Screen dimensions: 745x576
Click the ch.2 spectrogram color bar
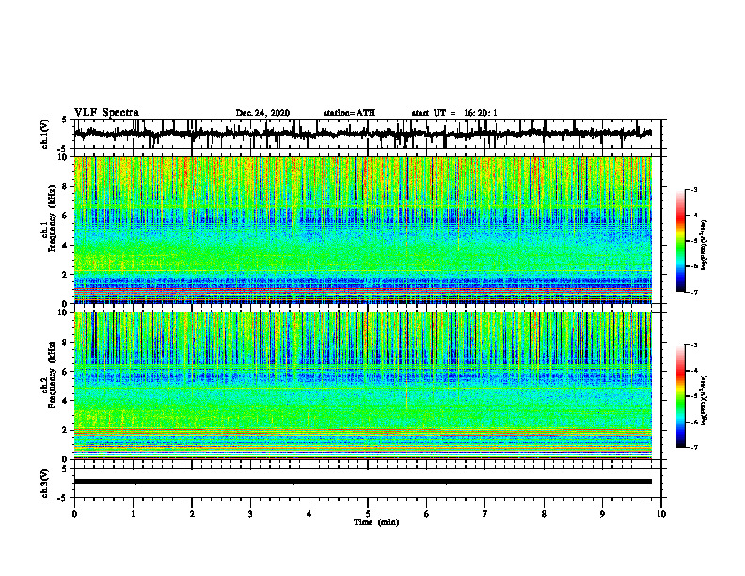pyautogui.click(x=681, y=396)
